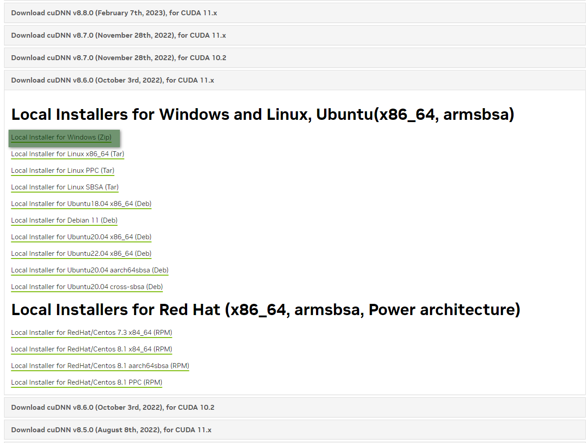The image size is (588, 443).
Task: Open the Ubuntu20.04 cross-sbsa Deb link
Action: [x=87, y=287]
